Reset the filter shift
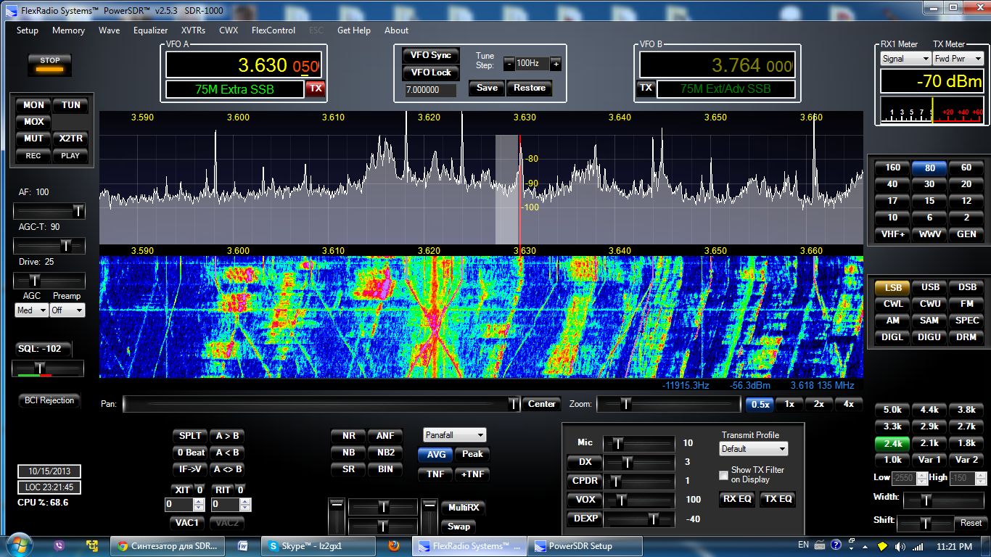This screenshot has height=557, width=991. point(971,523)
